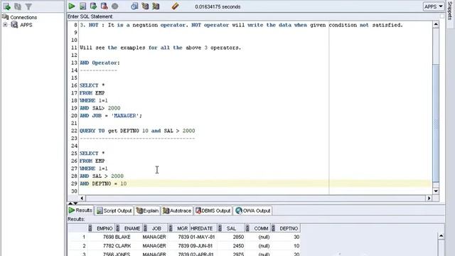This screenshot has width=455, height=256.
Task: Click the Refresh connections icon
Action: (18, 6)
